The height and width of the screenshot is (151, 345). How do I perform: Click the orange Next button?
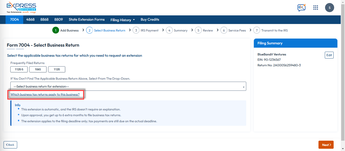326,145
